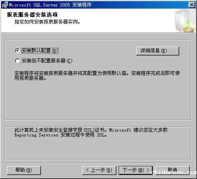The width and height of the screenshot is (197, 179).
Task: Select the 安装默认配置 radio button
Action: pos(17,51)
